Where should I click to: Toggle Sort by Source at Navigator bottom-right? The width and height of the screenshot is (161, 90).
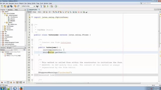tap(24, 82)
